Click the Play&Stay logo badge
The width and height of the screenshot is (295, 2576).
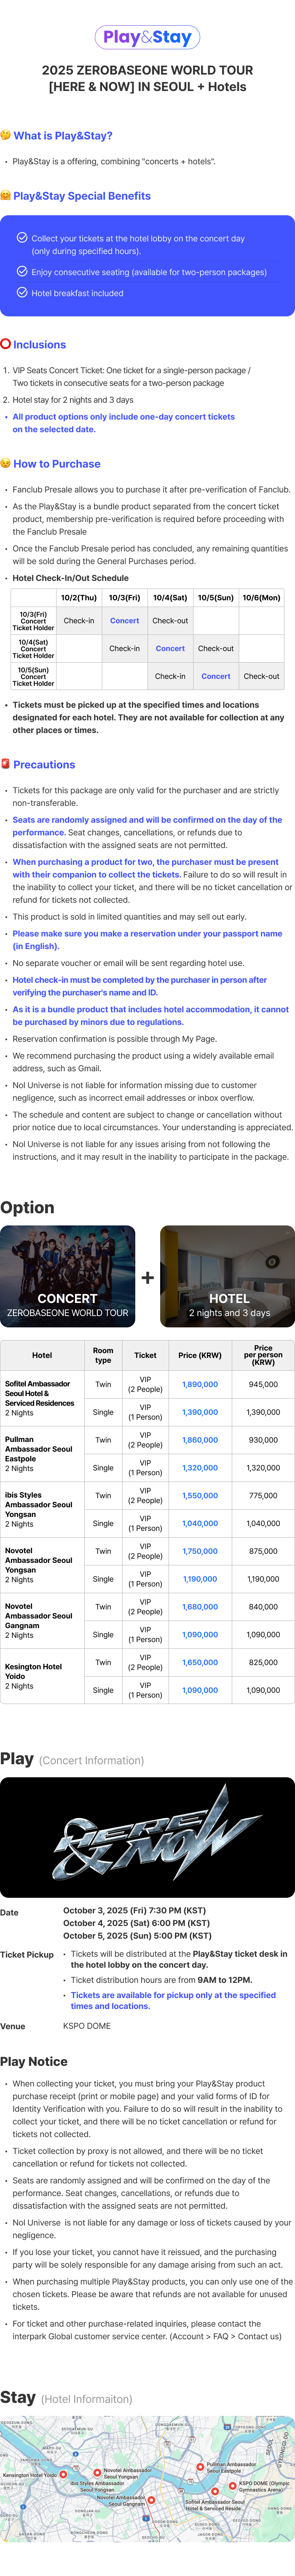click(x=147, y=37)
